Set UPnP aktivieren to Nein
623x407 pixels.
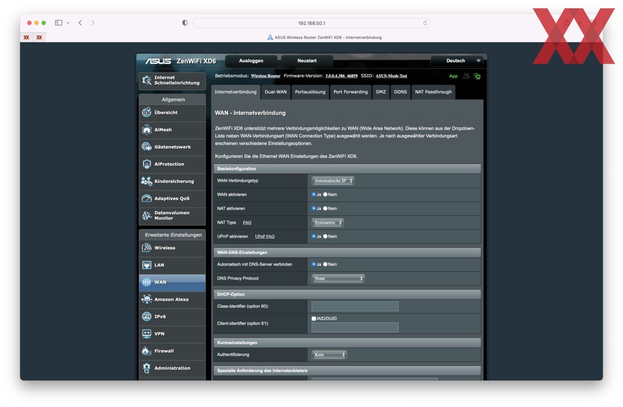pos(325,236)
